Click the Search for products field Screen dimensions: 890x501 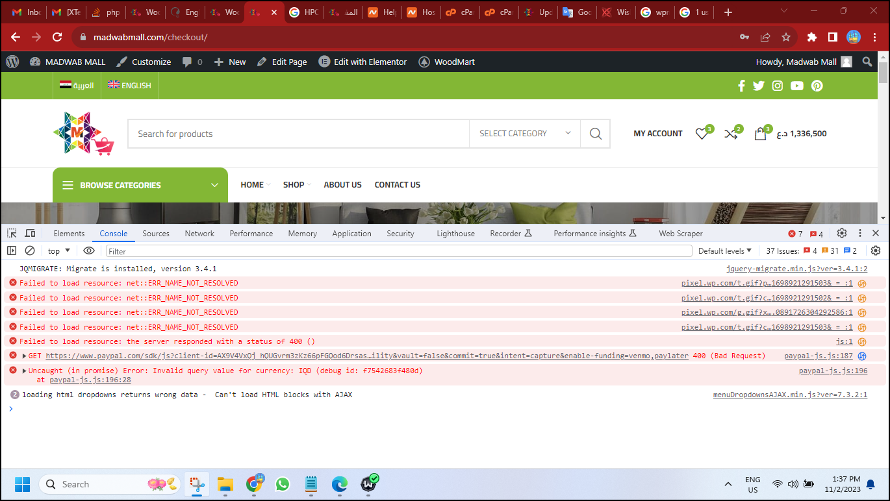pos(298,134)
